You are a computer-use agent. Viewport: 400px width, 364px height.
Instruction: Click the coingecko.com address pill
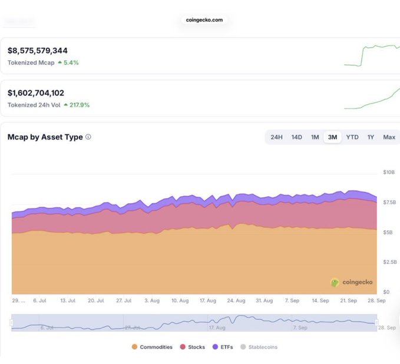[x=204, y=20]
